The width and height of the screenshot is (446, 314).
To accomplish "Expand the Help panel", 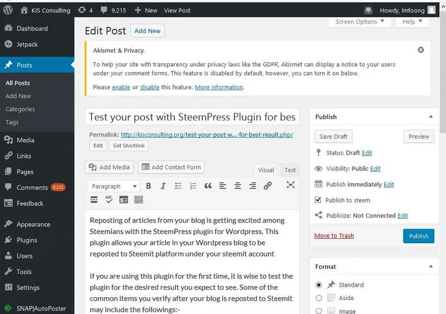I will [412, 22].
